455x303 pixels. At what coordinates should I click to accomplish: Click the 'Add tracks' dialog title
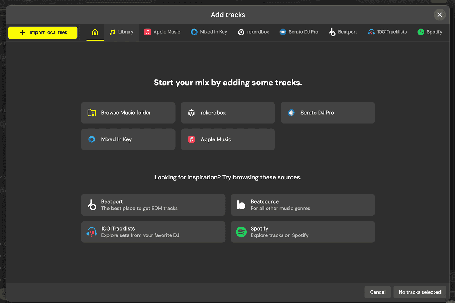tap(228, 15)
